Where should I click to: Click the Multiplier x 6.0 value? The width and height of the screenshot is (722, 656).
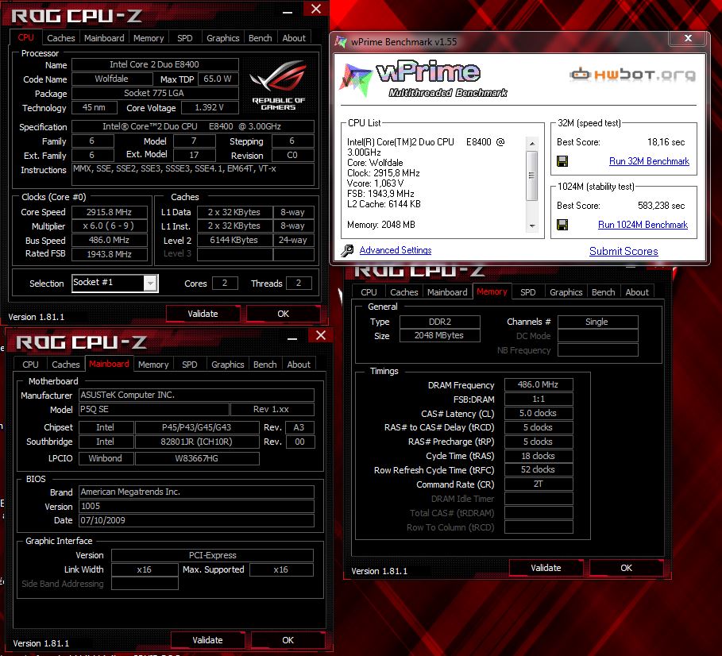109,226
